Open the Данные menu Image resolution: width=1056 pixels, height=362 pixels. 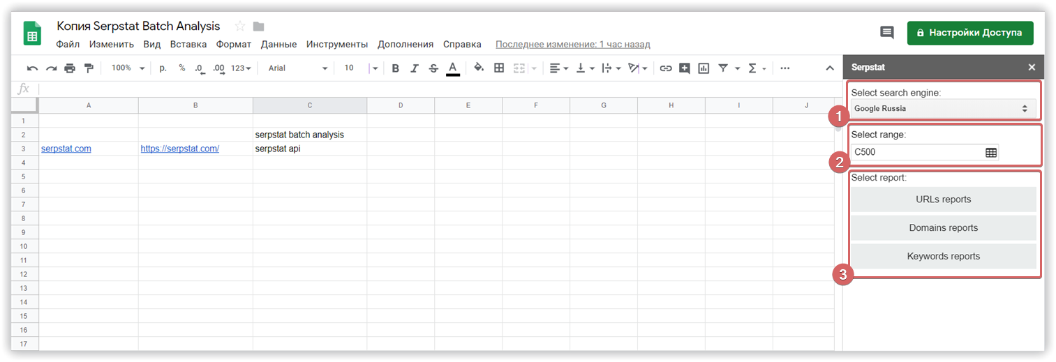[x=279, y=44]
